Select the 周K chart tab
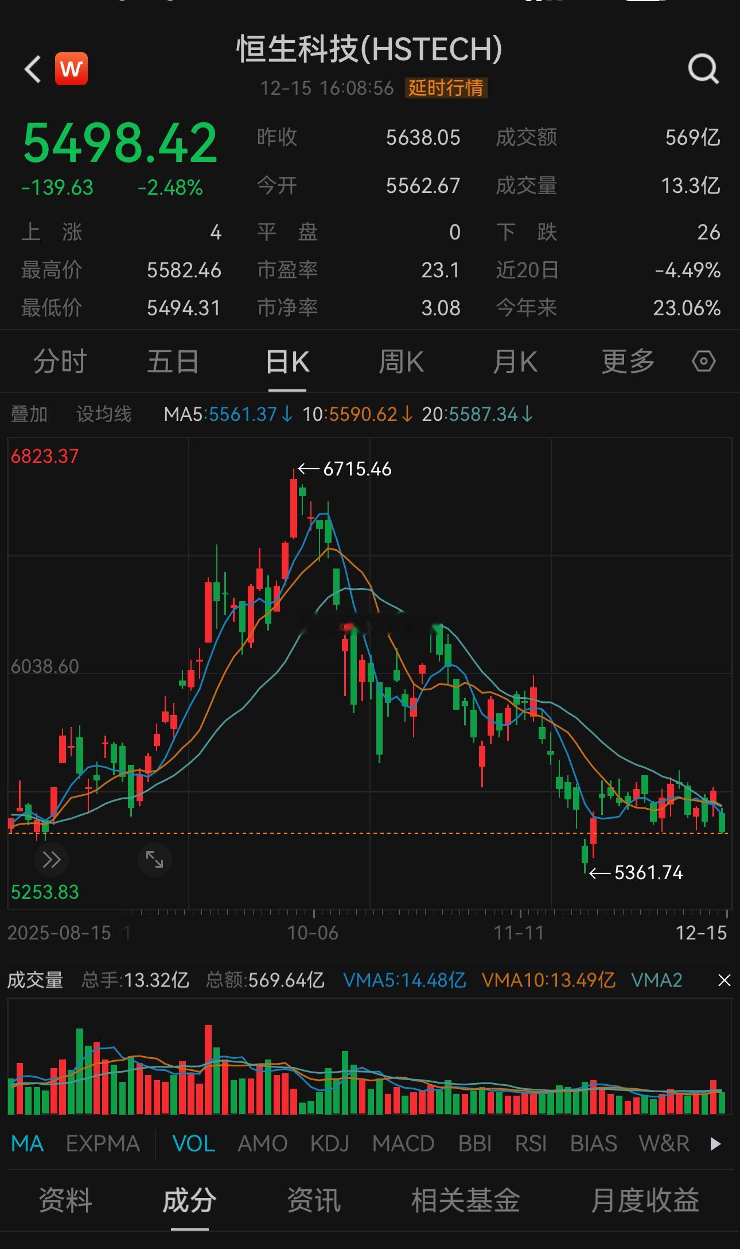The image size is (740, 1249). tap(401, 362)
